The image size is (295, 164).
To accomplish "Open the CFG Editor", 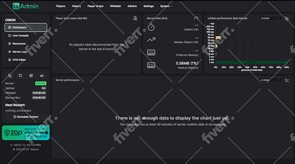I will click(26, 60).
